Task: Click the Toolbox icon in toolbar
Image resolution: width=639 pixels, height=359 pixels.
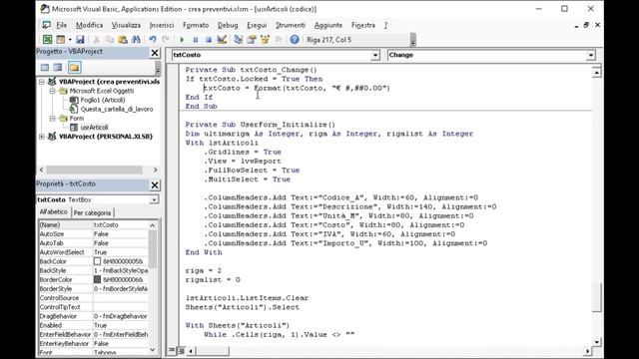Action: click(279, 40)
